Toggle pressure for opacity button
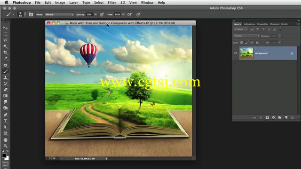Screen dimensions: 301x169 (102, 15)
